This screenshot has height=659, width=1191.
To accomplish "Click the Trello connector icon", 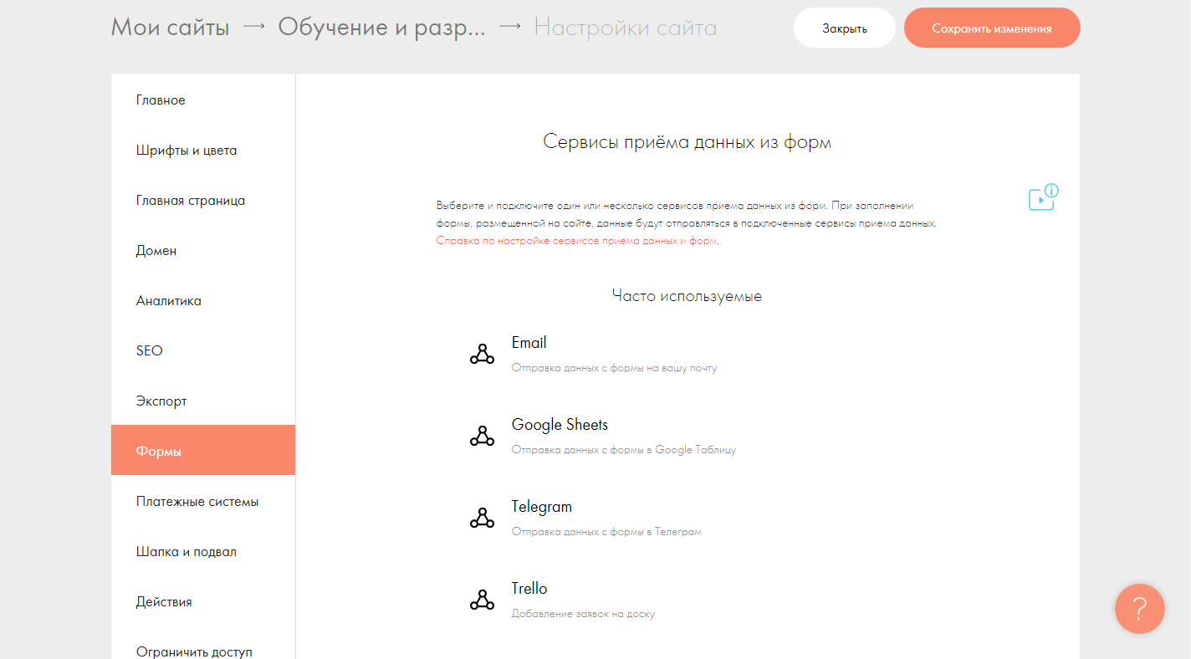I will tap(482, 600).
